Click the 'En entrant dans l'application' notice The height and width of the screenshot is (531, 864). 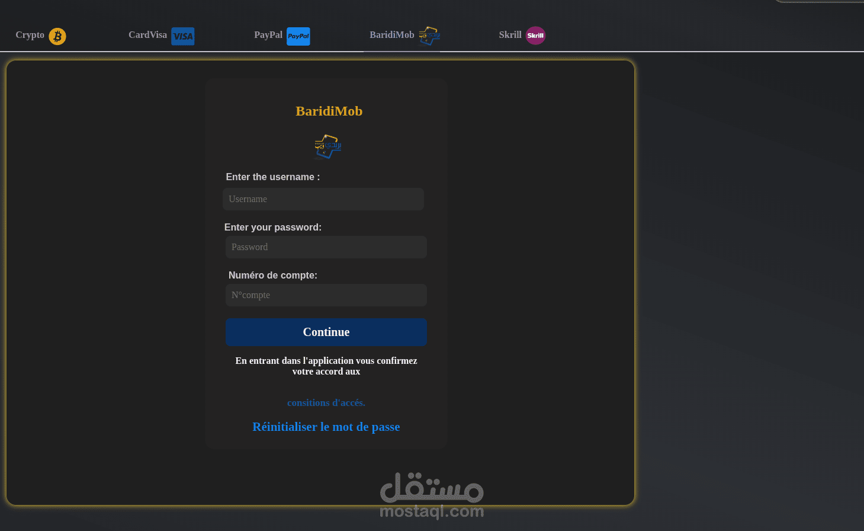[326, 366]
